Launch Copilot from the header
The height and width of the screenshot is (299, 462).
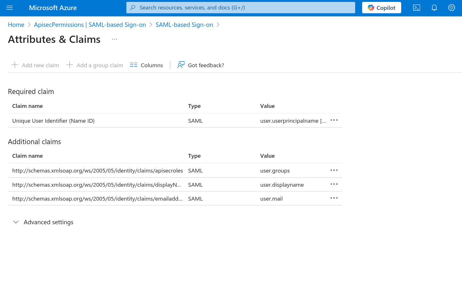coord(381,8)
